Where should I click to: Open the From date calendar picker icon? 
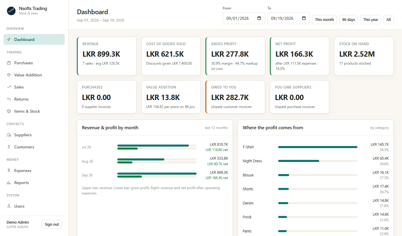click(259, 18)
